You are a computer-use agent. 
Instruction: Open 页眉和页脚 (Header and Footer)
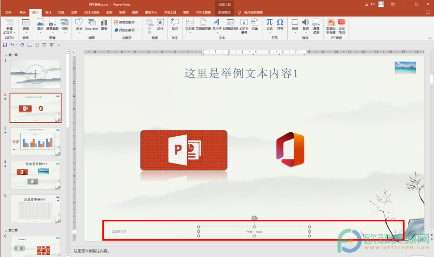tap(203, 25)
